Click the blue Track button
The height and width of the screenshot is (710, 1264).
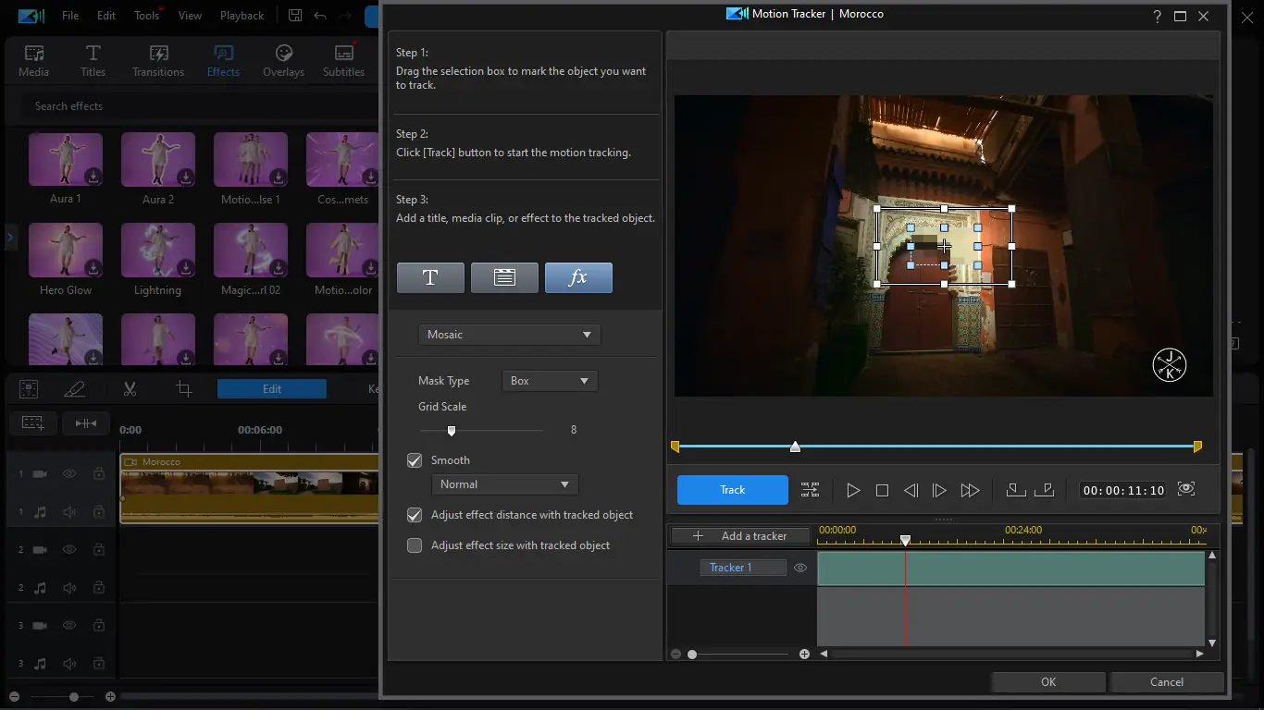click(732, 490)
